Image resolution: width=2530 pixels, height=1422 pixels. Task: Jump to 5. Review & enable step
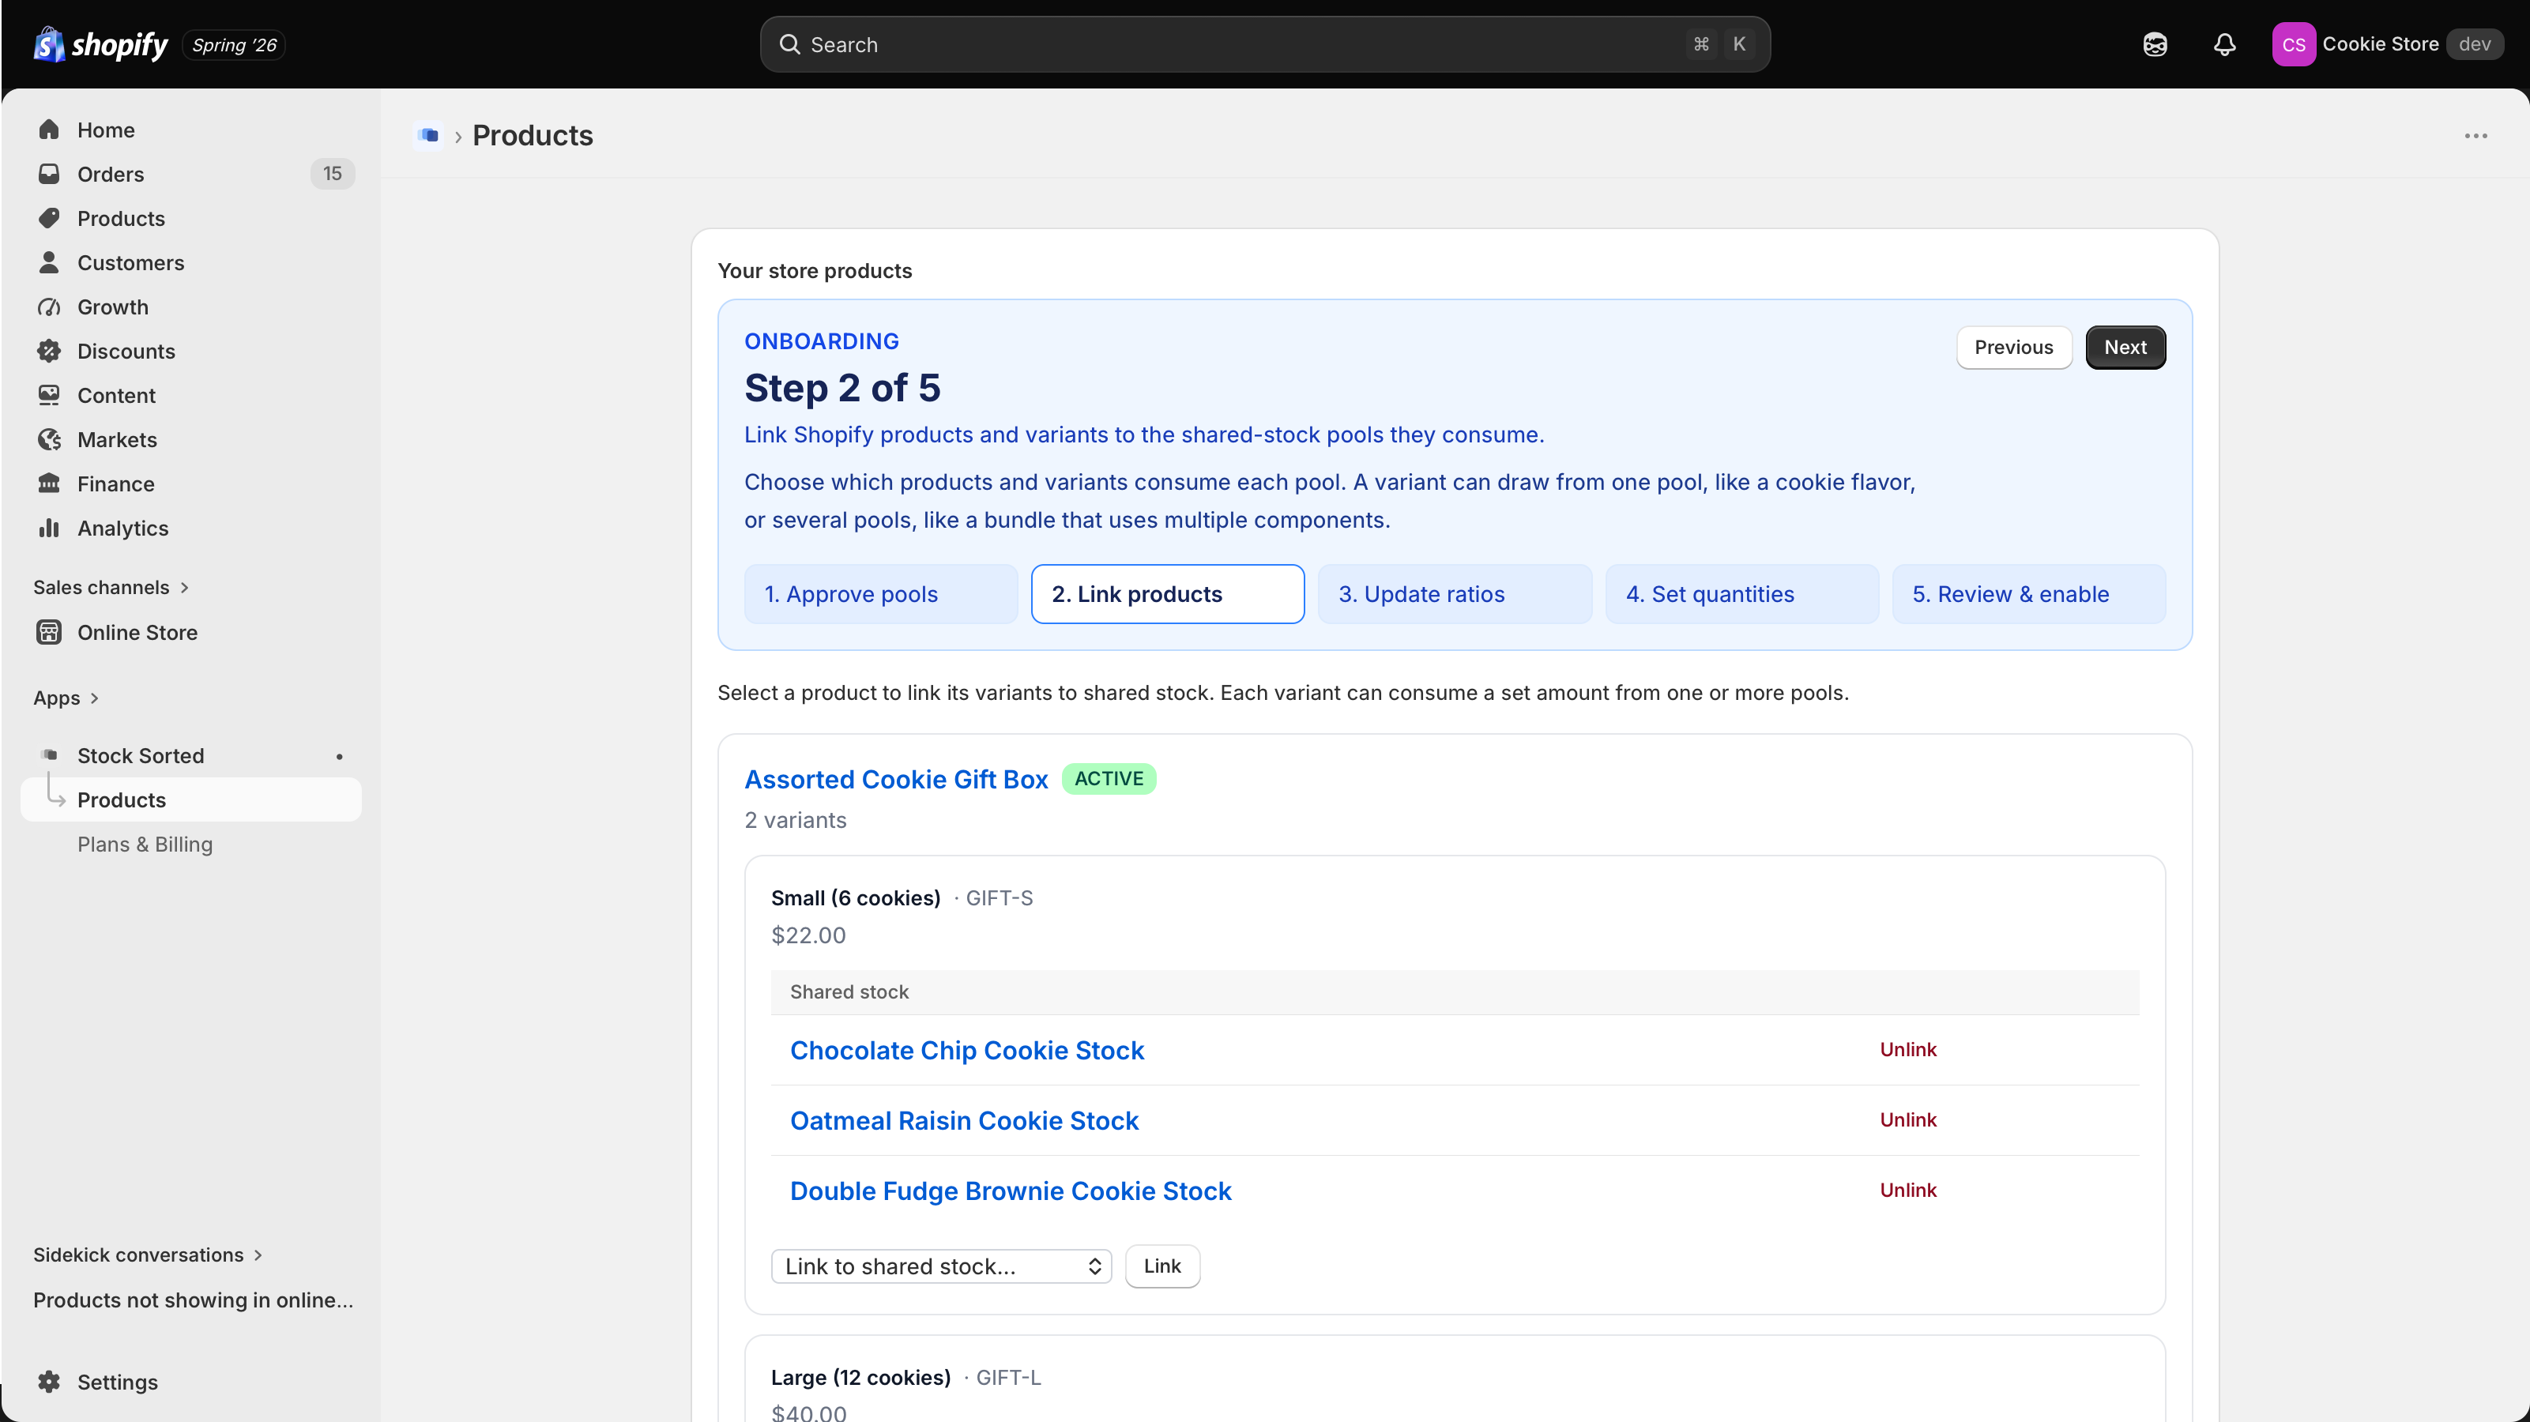[2028, 593]
